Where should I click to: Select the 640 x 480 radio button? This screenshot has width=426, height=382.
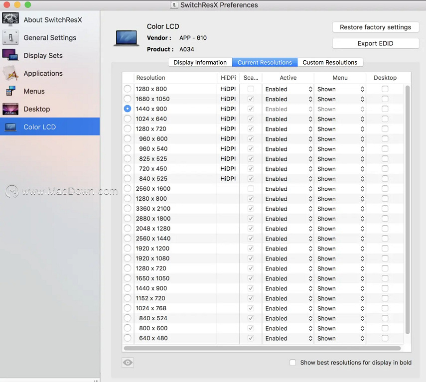(x=128, y=338)
